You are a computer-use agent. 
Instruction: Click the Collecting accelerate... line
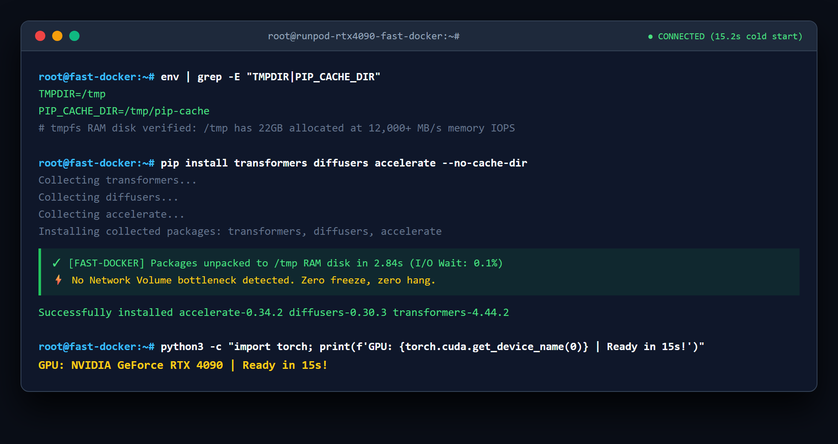click(111, 214)
